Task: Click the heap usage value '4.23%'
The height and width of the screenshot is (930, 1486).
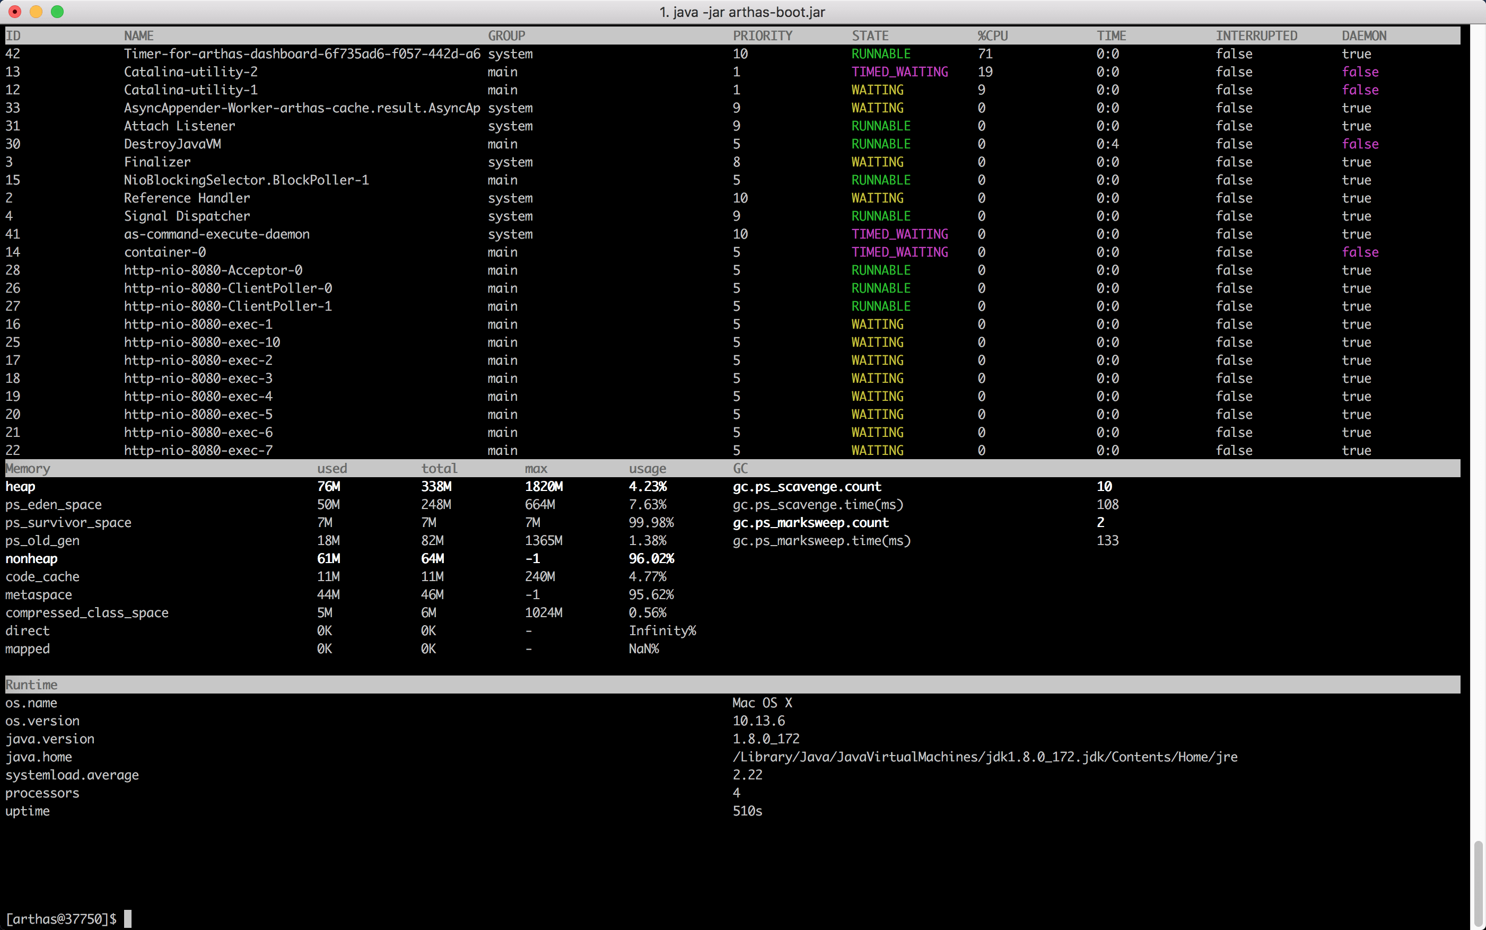Action: tap(648, 487)
